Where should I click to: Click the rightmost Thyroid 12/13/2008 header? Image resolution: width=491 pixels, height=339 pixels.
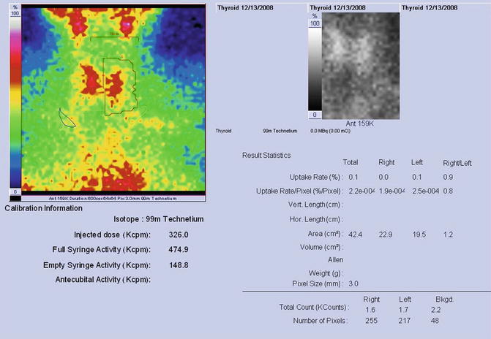[430, 7]
